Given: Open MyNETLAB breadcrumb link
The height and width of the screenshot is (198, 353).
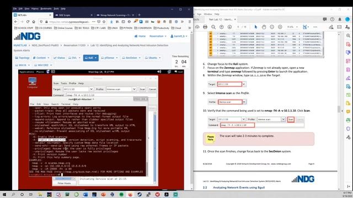Looking at the screenshot, I should (20, 45).
